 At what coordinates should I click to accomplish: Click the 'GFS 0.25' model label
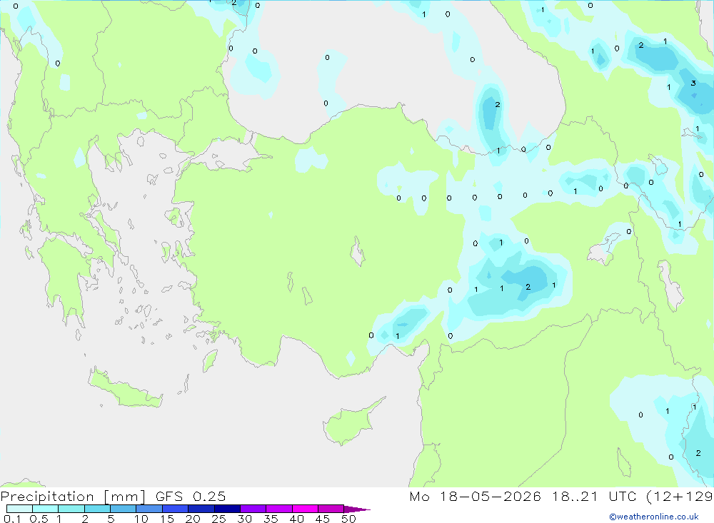191,496
